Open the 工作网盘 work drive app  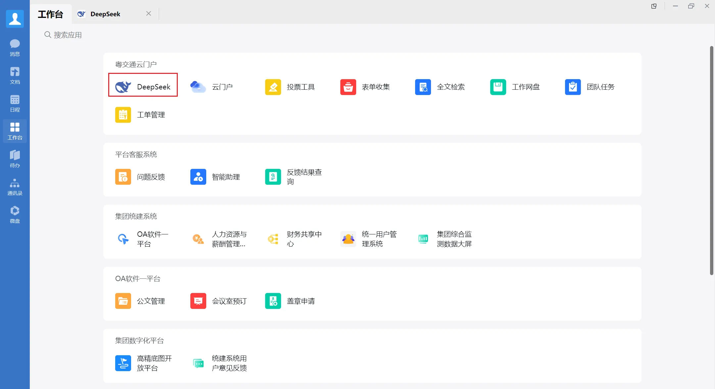(x=515, y=87)
